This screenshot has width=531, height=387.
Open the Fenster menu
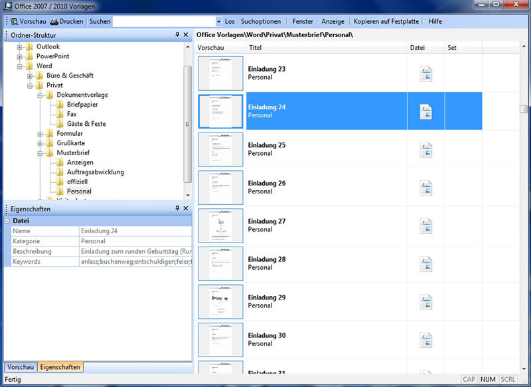tap(303, 21)
